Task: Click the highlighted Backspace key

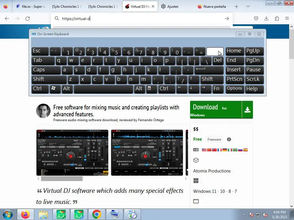Action: [215, 52]
